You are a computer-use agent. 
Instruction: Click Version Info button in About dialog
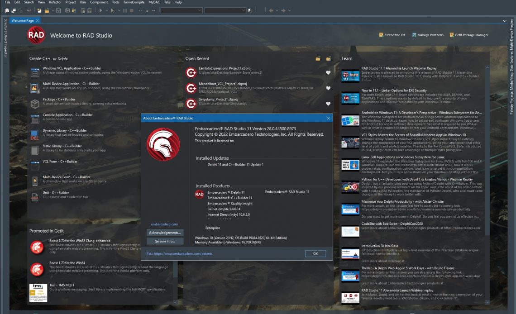[x=165, y=241]
